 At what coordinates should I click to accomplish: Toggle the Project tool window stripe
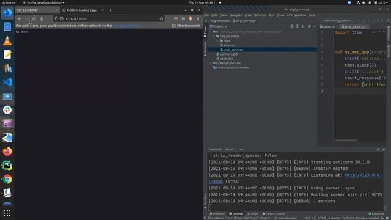[205, 31]
